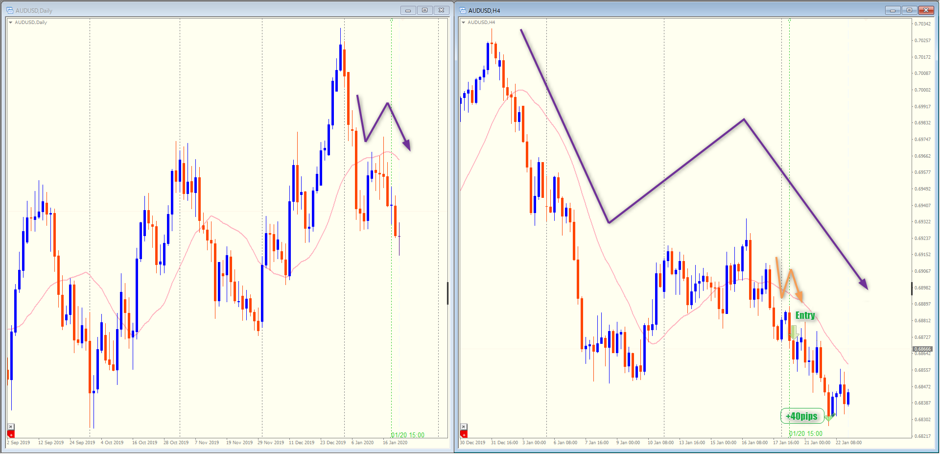Click the 01/20 15:00 marker in H4 chart

(x=806, y=433)
